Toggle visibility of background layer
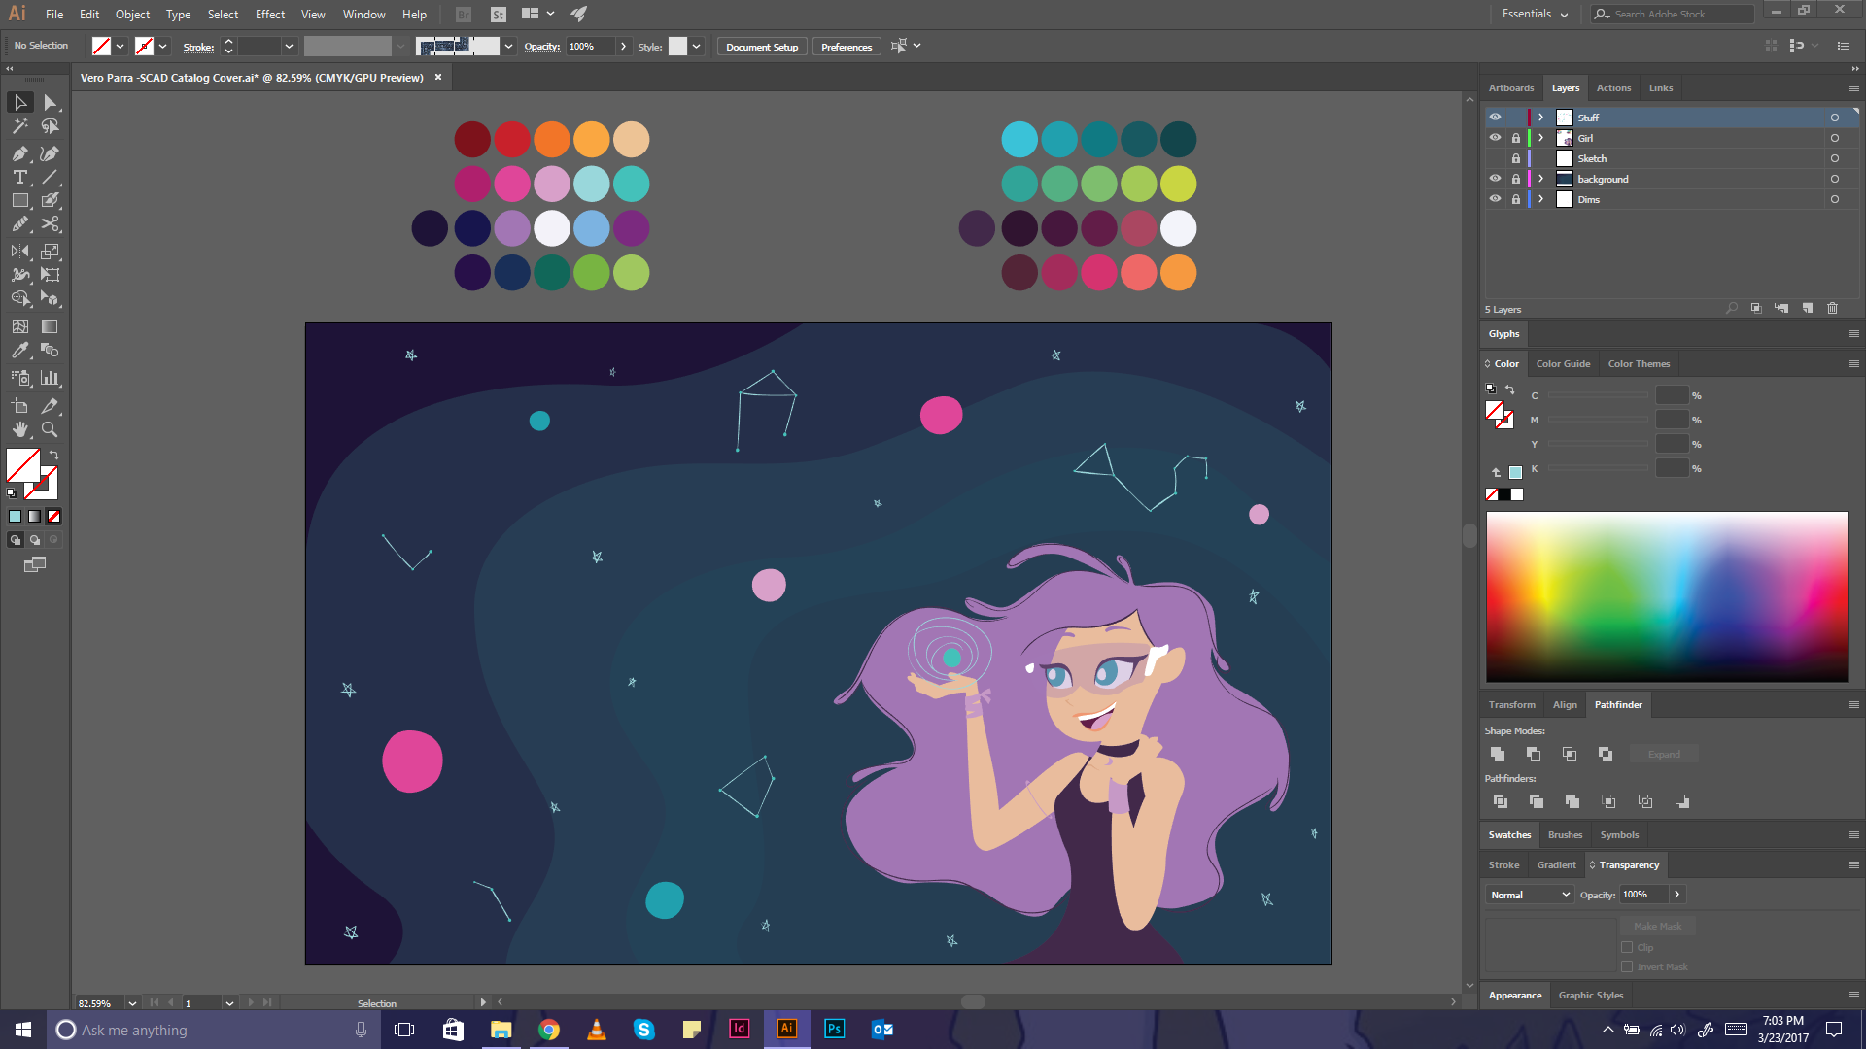 pyautogui.click(x=1495, y=179)
